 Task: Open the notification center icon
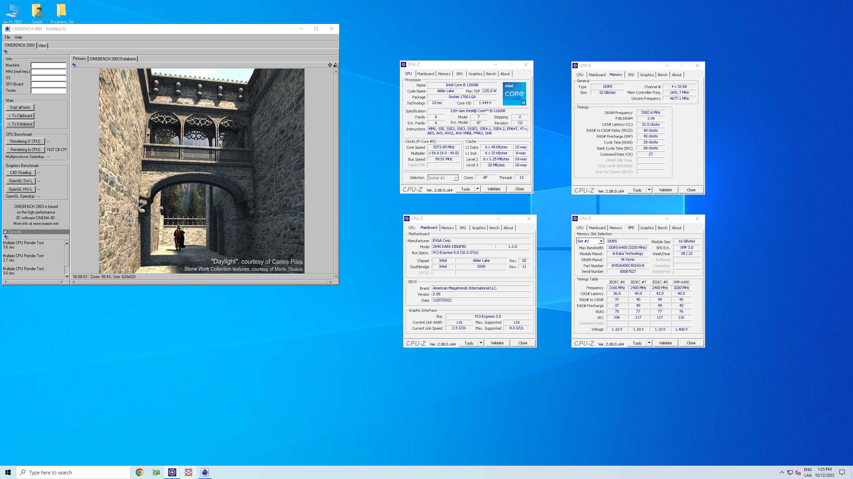pyautogui.click(x=842, y=472)
